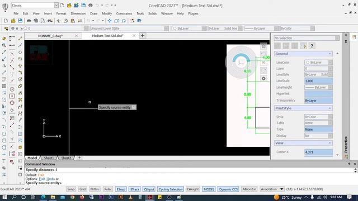Add a new drawing tab with plus button
The image size is (358, 201).
(x=143, y=36)
